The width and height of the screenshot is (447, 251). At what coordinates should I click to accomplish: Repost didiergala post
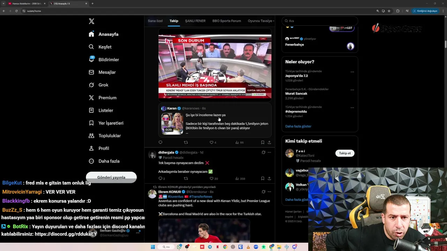pyautogui.click(x=186, y=178)
